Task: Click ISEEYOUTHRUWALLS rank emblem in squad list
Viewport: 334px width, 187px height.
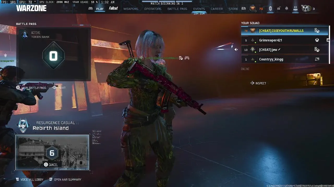Action: pos(253,31)
